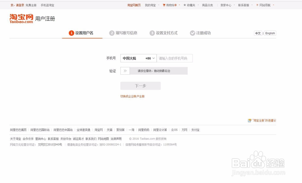
Task: Open the 聚划算 footer link
Action: 120,130
